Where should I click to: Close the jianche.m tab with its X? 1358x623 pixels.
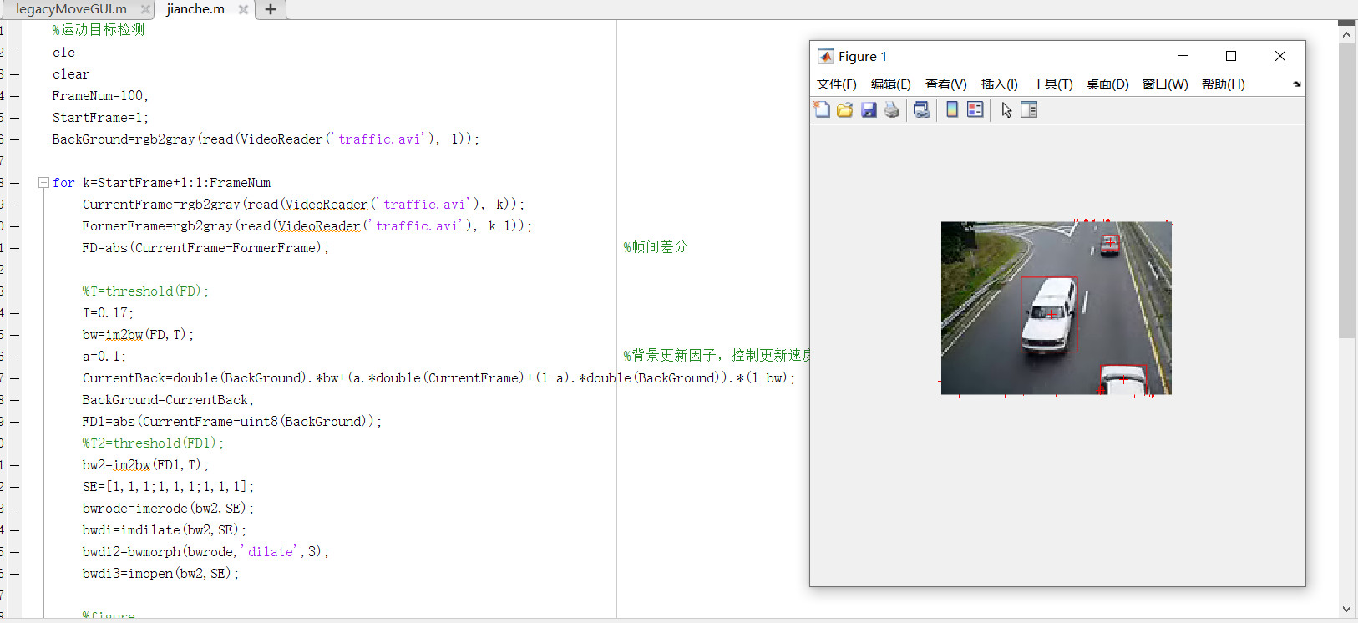(243, 9)
